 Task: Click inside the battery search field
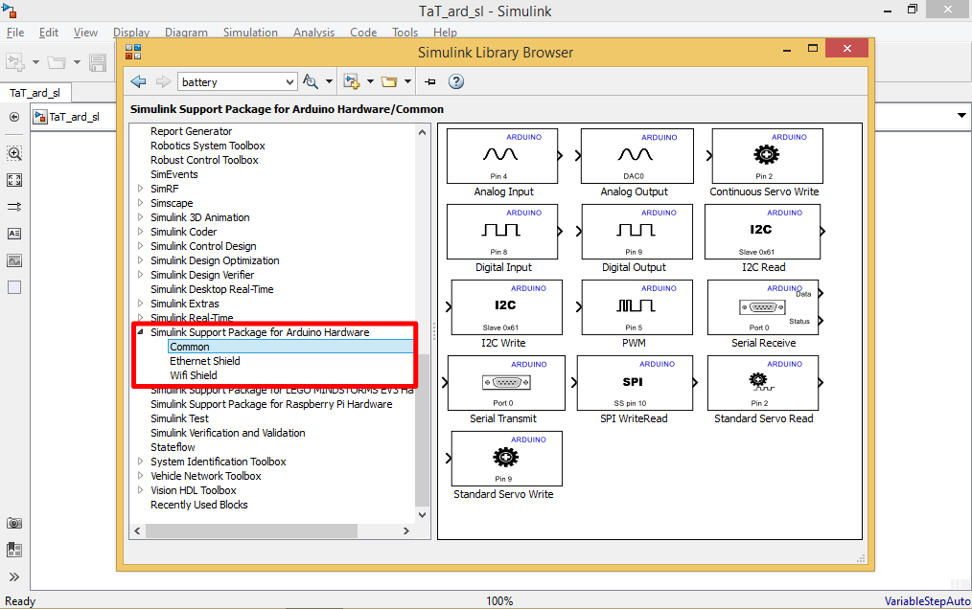tap(231, 81)
